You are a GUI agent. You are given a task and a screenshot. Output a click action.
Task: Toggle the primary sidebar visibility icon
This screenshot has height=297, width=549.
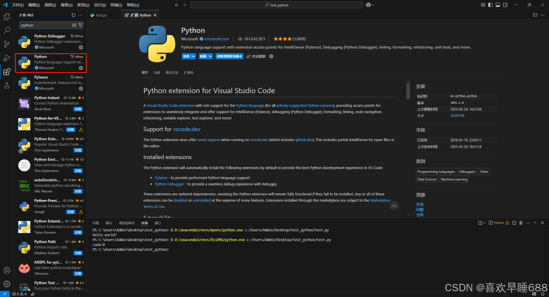[x=490, y=5]
